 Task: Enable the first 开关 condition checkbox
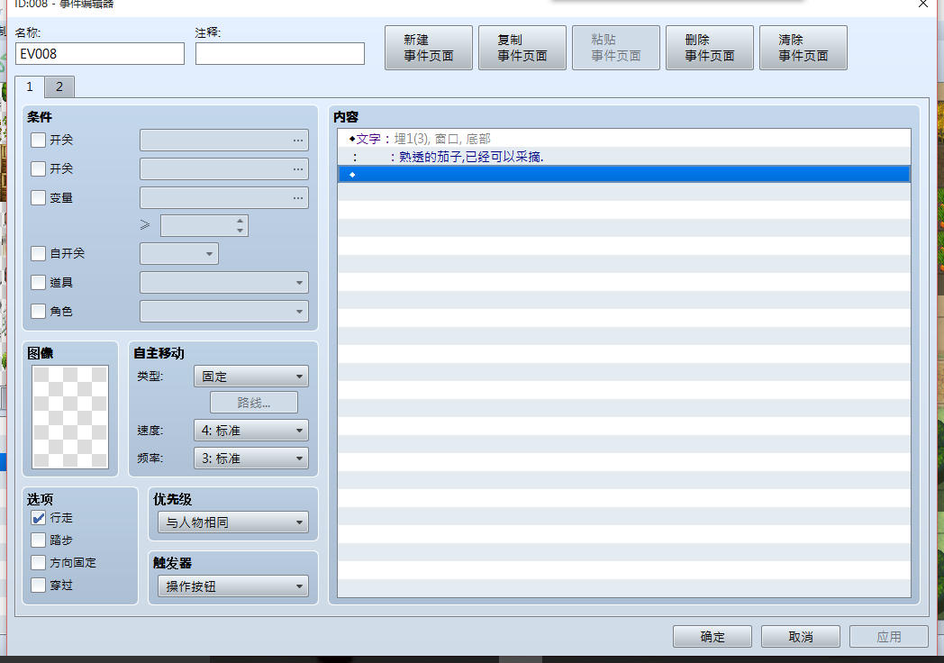[38, 140]
